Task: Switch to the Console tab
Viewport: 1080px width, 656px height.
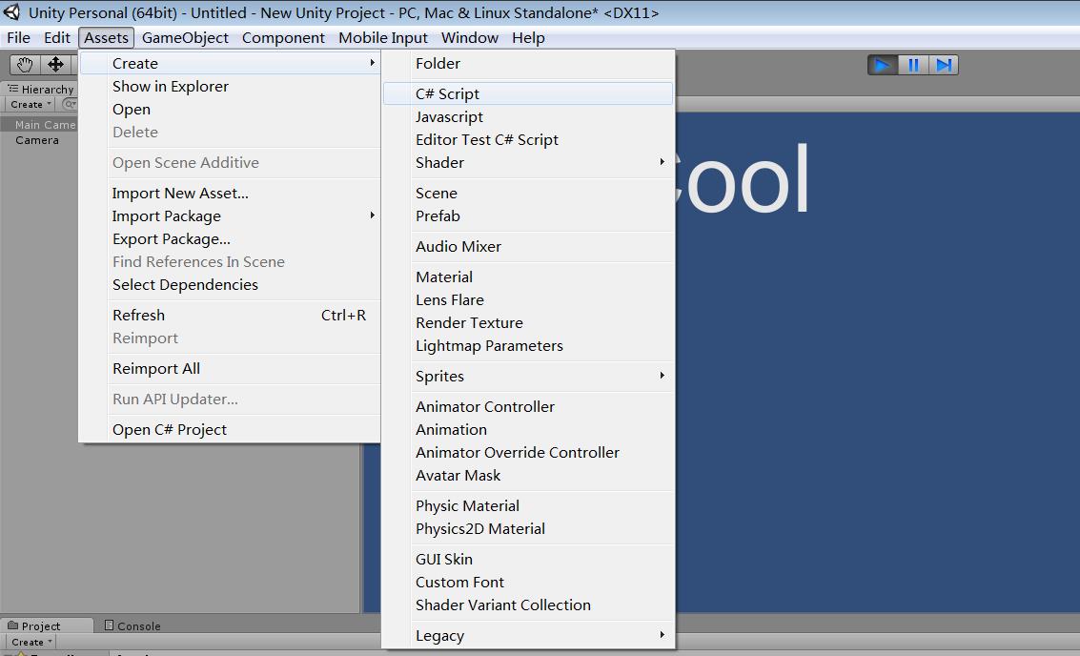Action: click(x=132, y=625)
